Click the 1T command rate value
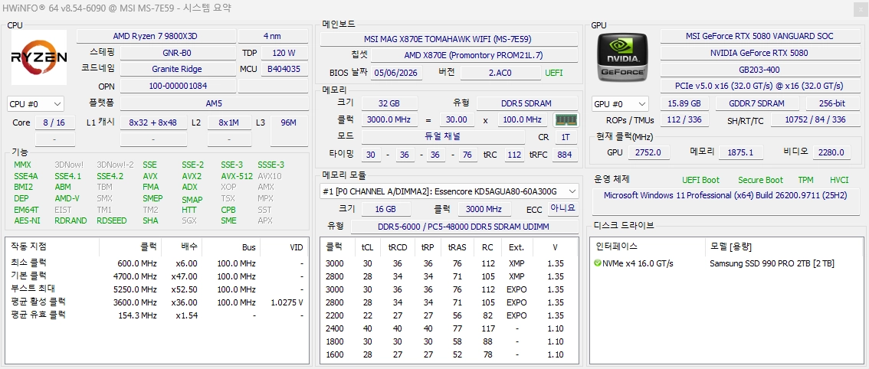This screenshot has width=869, height=369. coord(565,137)
